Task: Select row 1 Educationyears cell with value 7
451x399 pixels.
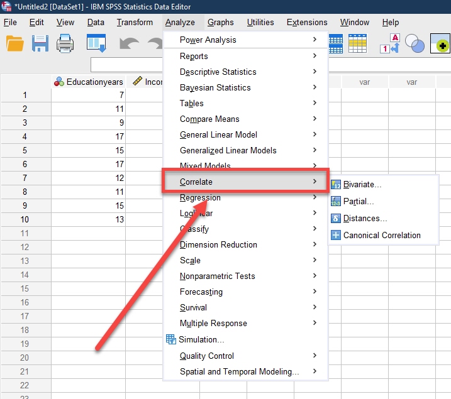Action: click(89, 95)
